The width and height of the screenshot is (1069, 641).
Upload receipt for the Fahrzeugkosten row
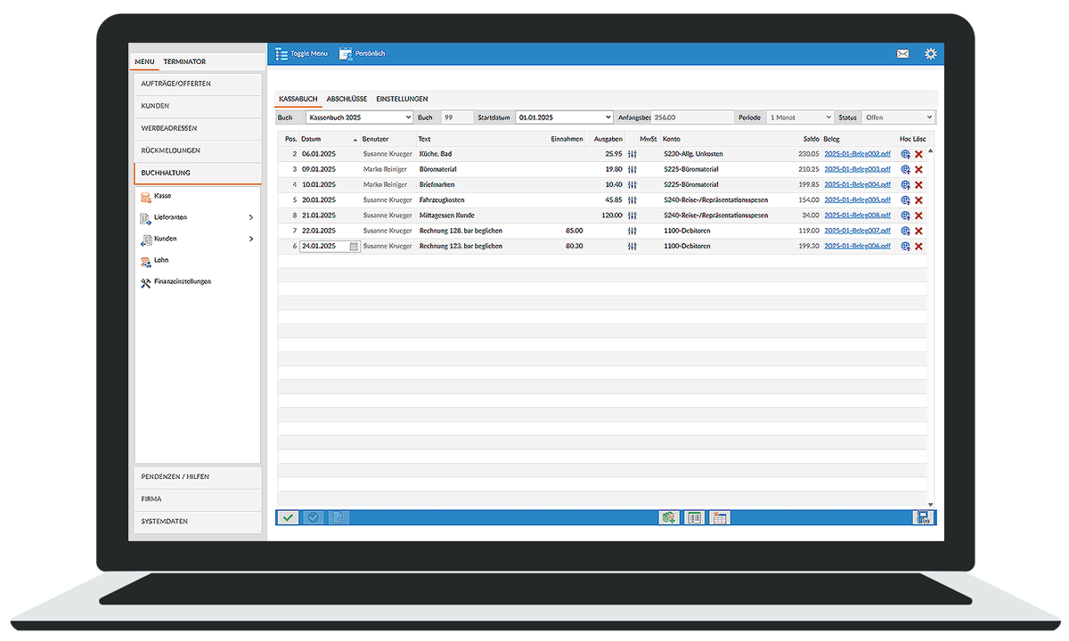coord(905,200)
